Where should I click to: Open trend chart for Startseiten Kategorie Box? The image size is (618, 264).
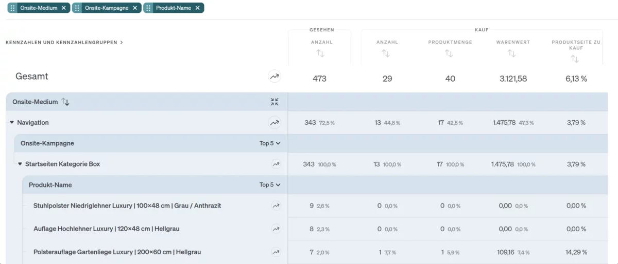pyautogui.click(x=276, y=164)
